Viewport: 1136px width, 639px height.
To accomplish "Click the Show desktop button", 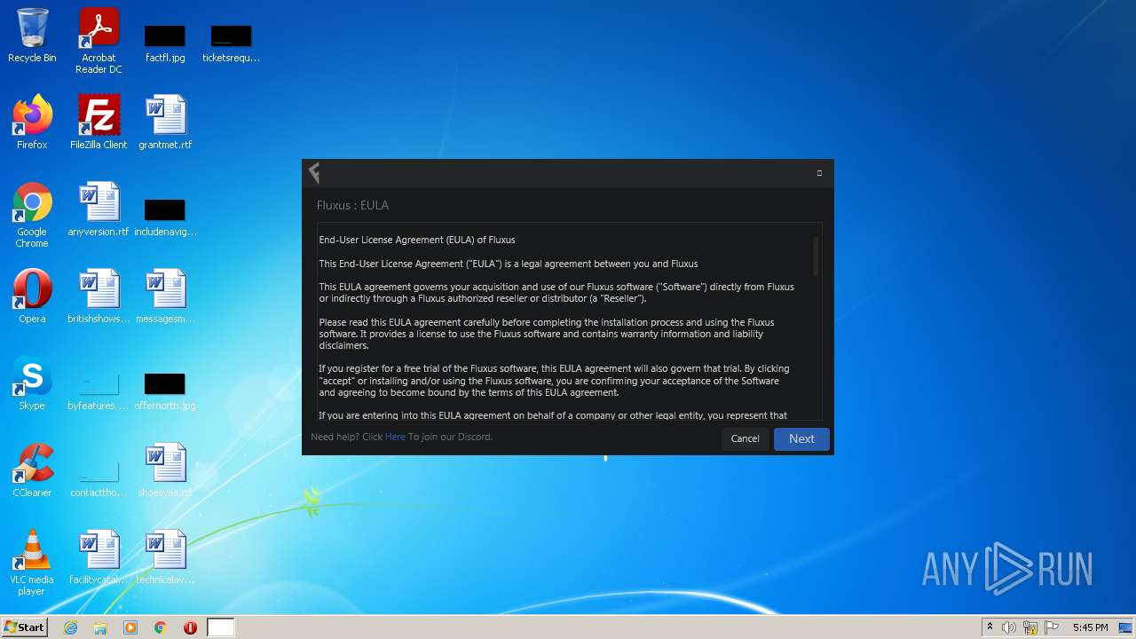I will pyautogui.click(x=1126, y=627).
